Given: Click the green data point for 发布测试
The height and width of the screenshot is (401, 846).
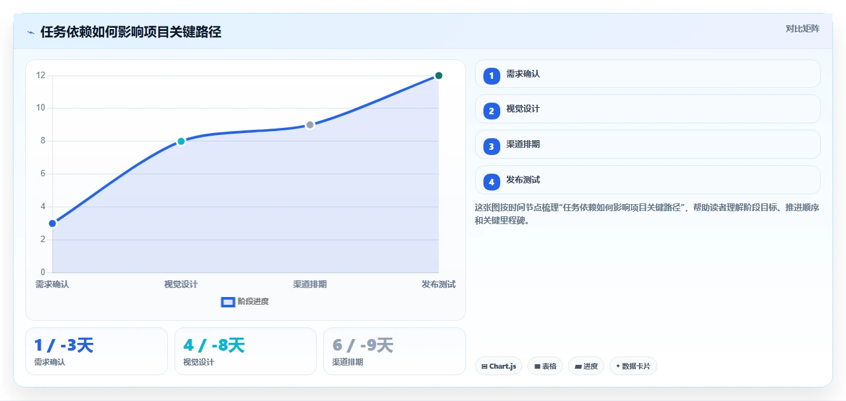Looking at the screenshot, I should click(x=439, y=76).
